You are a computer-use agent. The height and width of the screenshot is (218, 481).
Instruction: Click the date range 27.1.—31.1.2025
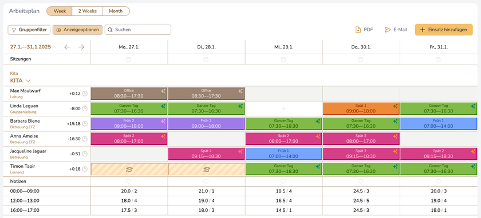[30, 47]
